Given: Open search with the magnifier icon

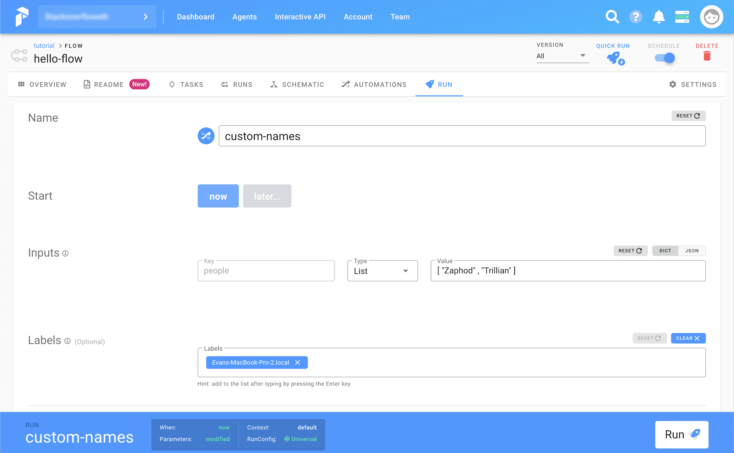Looking at the screenshot, I should 612,17.
